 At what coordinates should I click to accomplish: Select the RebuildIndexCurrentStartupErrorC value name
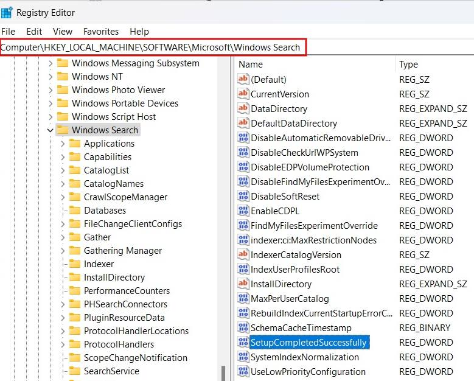pyautogui.click(x=321, y=313)
